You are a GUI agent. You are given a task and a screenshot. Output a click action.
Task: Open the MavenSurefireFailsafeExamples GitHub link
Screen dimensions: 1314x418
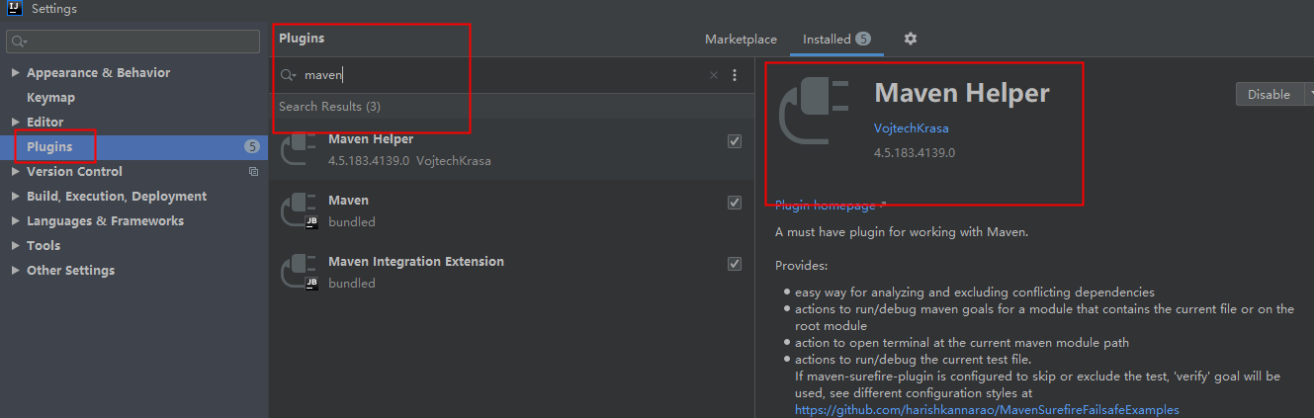pos(987,409)
